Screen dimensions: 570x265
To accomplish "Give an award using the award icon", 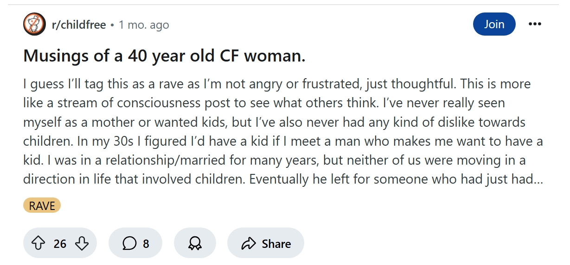I will (x=195, y=243).
